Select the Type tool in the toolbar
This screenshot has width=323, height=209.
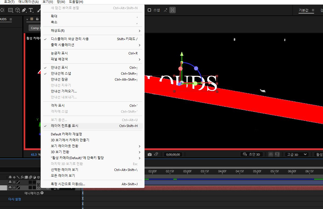point(31,10)
